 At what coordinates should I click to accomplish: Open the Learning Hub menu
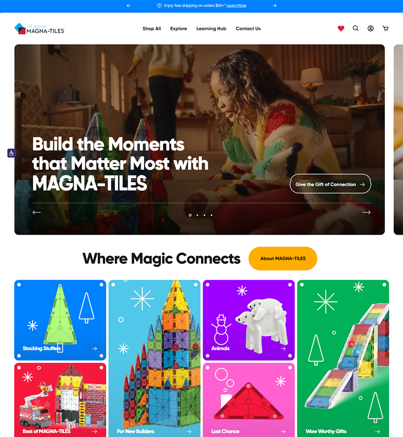211,28
